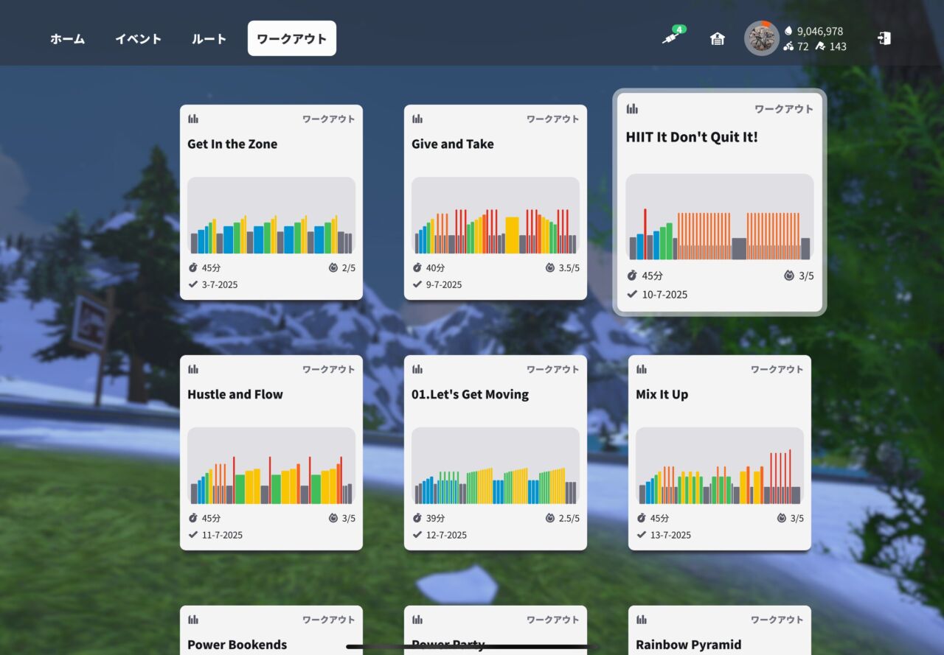Click the bar chart icon on Rainbow Pyramid
Image resolution: width=944 pixels, height=655 pixels.
(x=642, y=620)
